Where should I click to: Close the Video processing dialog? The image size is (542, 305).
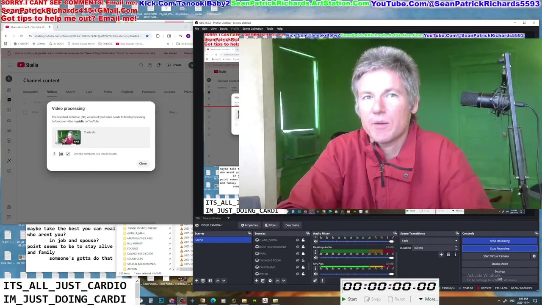143,164
